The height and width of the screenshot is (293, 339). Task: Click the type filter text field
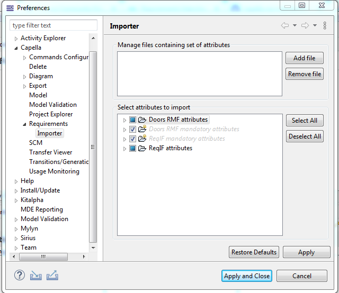click(x=53, y=25)
